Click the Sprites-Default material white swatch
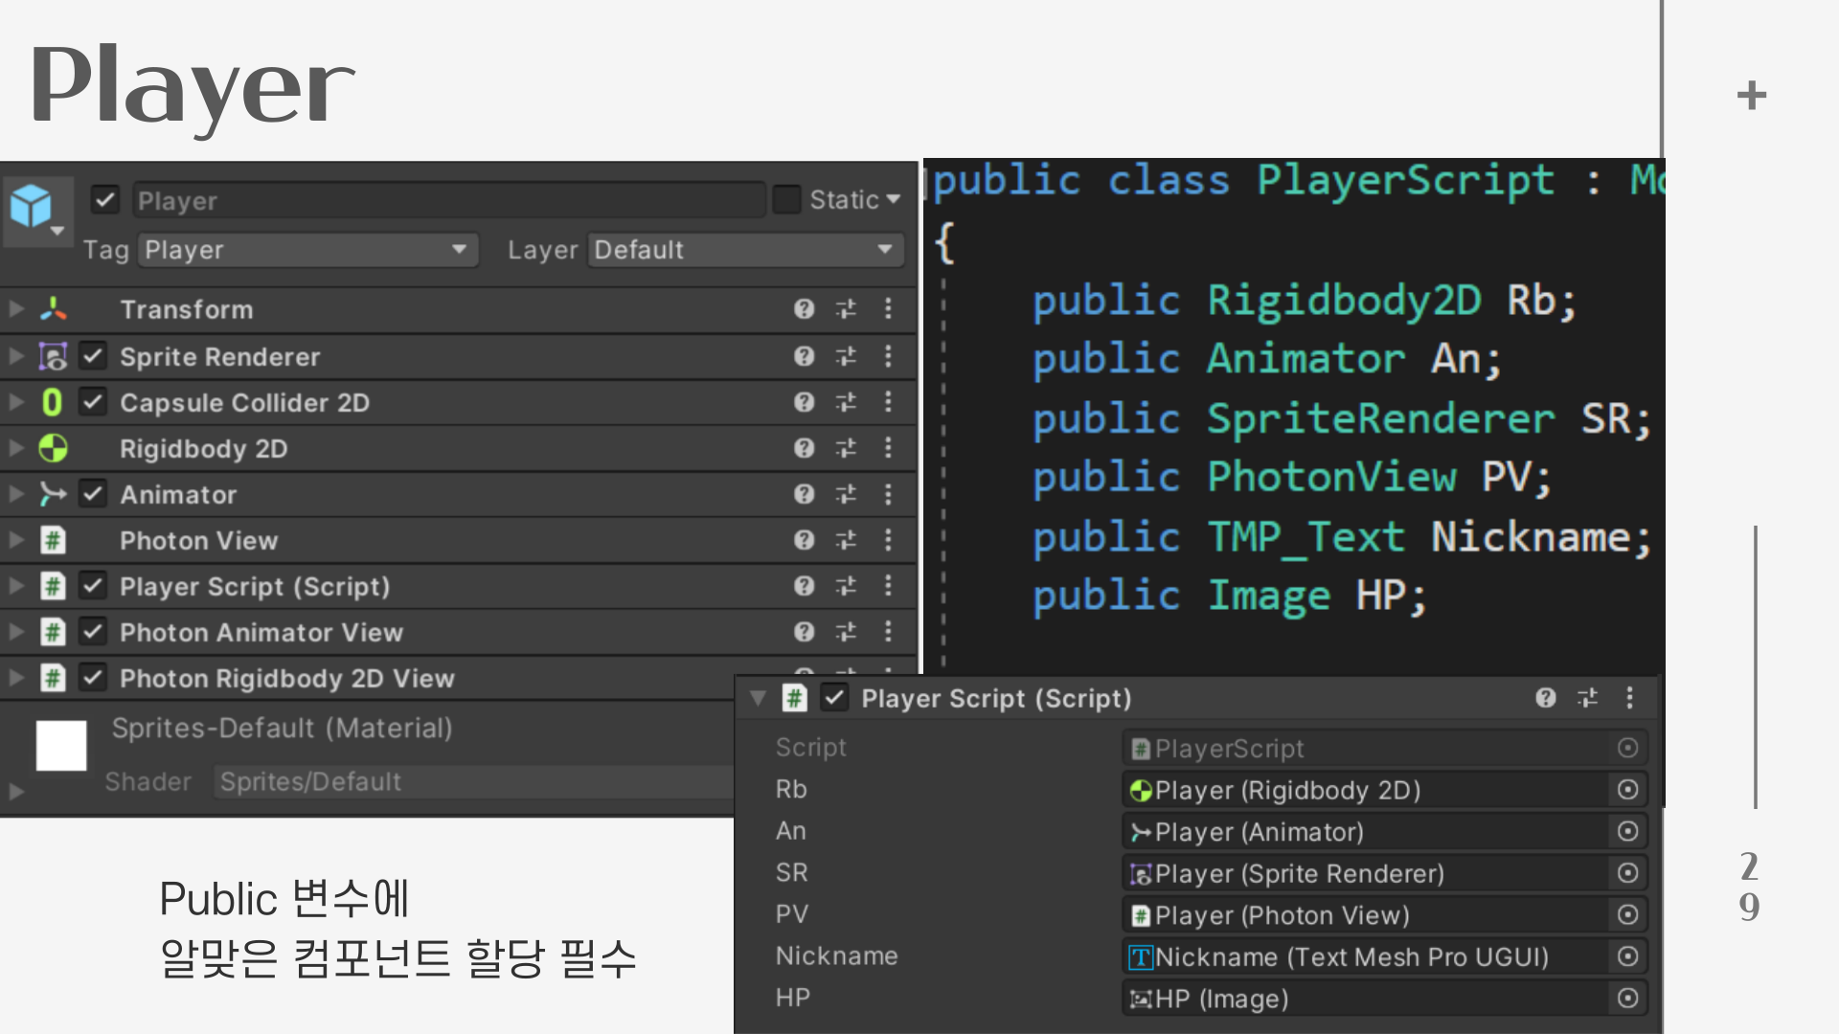The height and width of the screenshot is (1034, 1839). pos(61,745)
